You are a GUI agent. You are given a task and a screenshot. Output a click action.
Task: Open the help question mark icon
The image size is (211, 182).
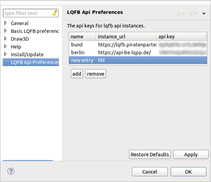[10, 171]
